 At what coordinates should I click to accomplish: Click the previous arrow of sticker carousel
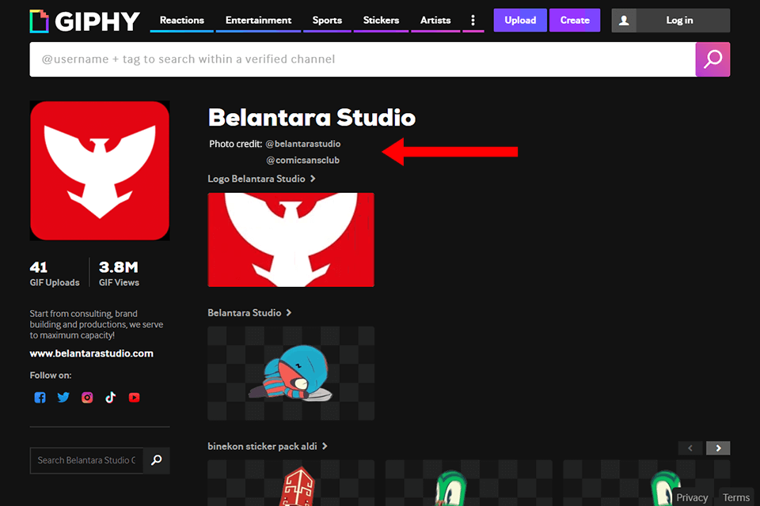click(x=690, y=448)
